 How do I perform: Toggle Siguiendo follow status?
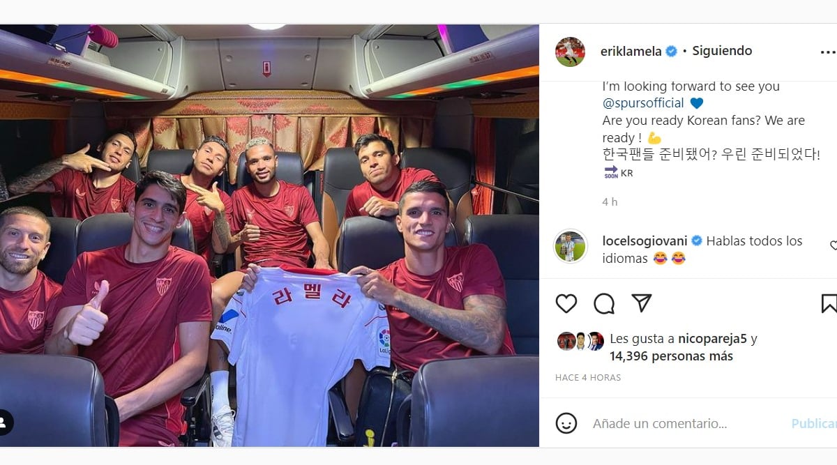[721, 51]
